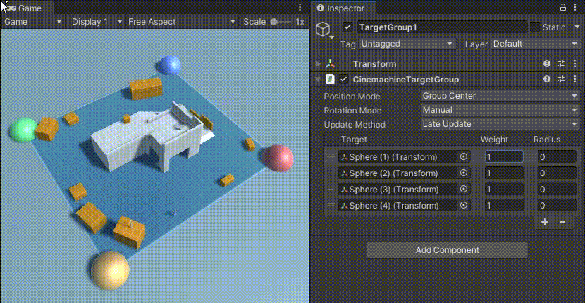Open the Display 1 dropdown

point(97,22)
